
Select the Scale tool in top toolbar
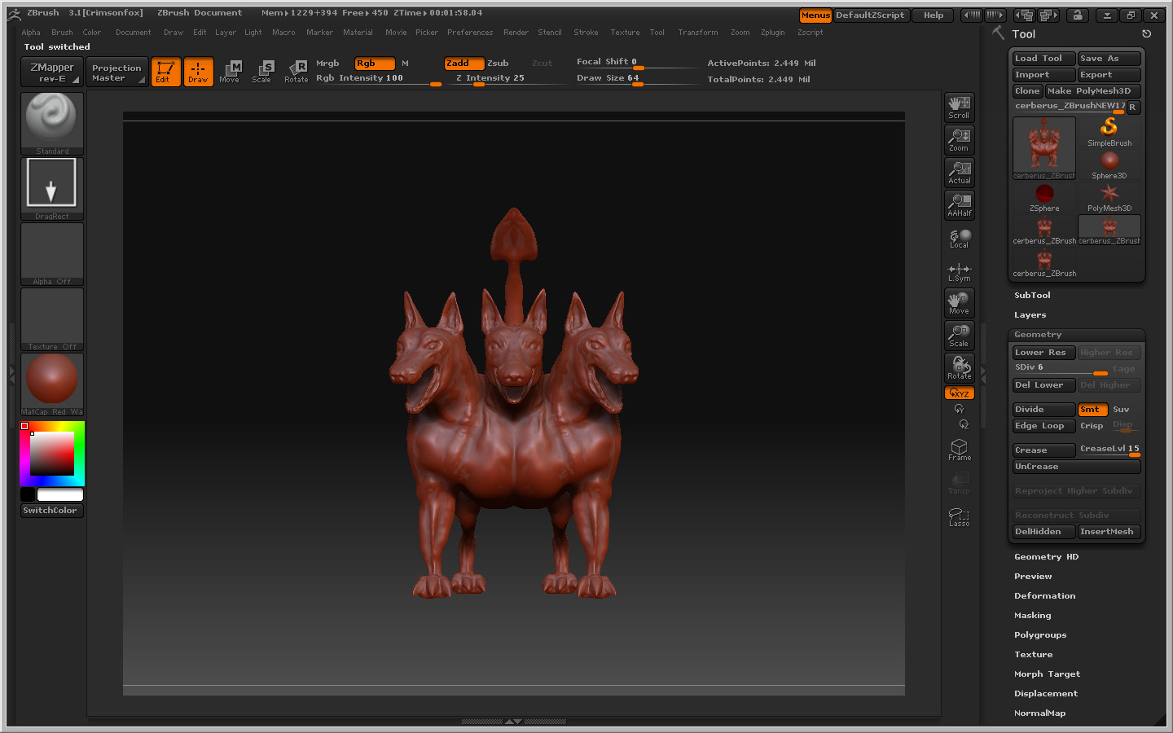tap(261, 72)
